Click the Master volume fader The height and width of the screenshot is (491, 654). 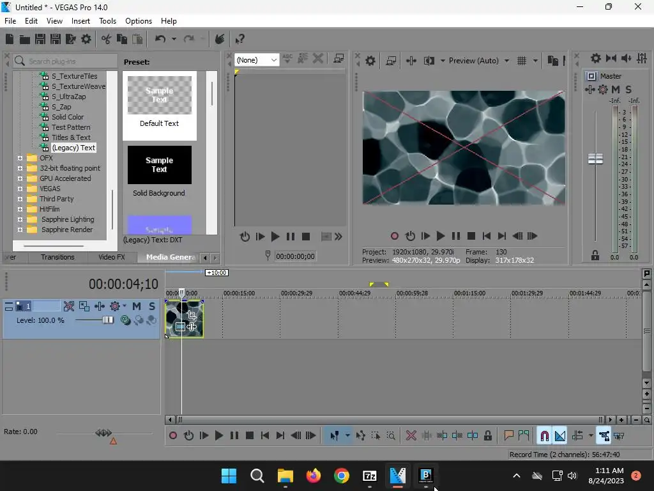coord(596,159)
